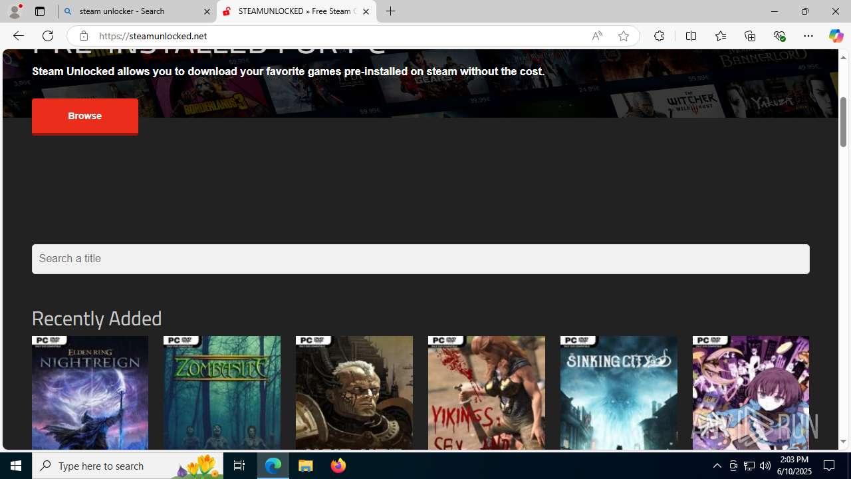This screenshot has height=479, width=851.
Task: Click the page scrollbar down arrow
Action: 843,442
